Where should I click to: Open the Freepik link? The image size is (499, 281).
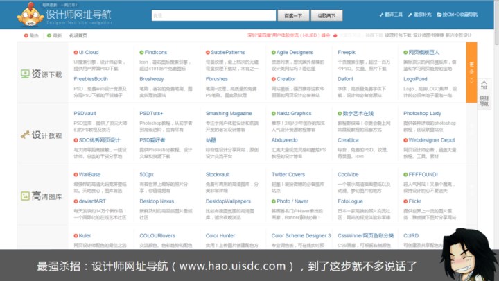coord(347,52)
